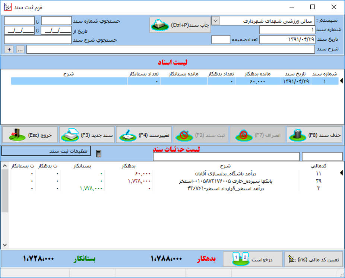
Task: Click the تعدادضمیمه attachment count field
Action: click(221, 40)
